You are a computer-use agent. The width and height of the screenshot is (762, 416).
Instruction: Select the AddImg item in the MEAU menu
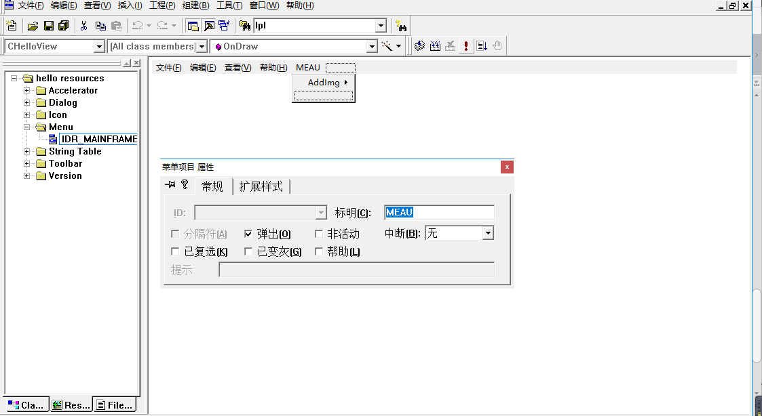[x=324, y=82]
